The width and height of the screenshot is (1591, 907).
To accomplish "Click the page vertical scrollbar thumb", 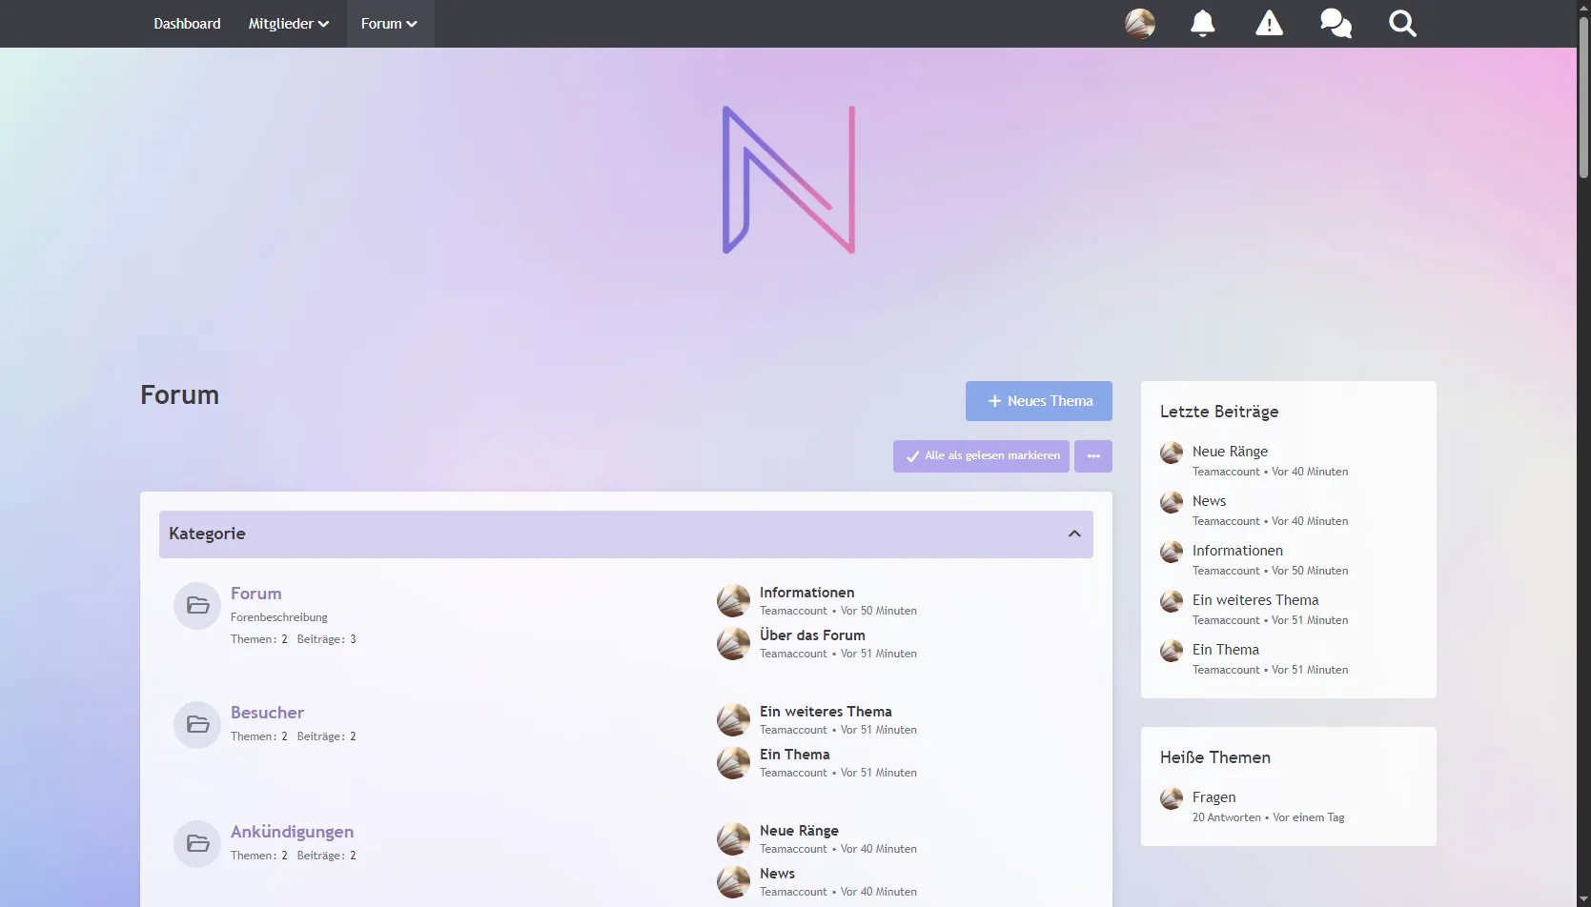I will [1583, 95].
